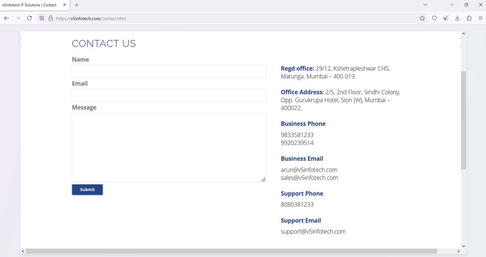The image size is (486, 257).
Task: Click the CONTACT US heading
Action: coord(104,44)
